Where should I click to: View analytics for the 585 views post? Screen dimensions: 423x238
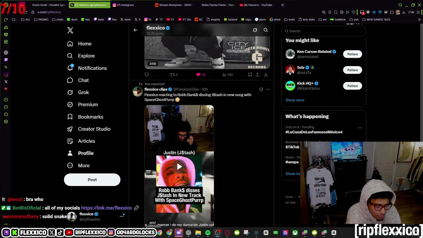(228, 75)
